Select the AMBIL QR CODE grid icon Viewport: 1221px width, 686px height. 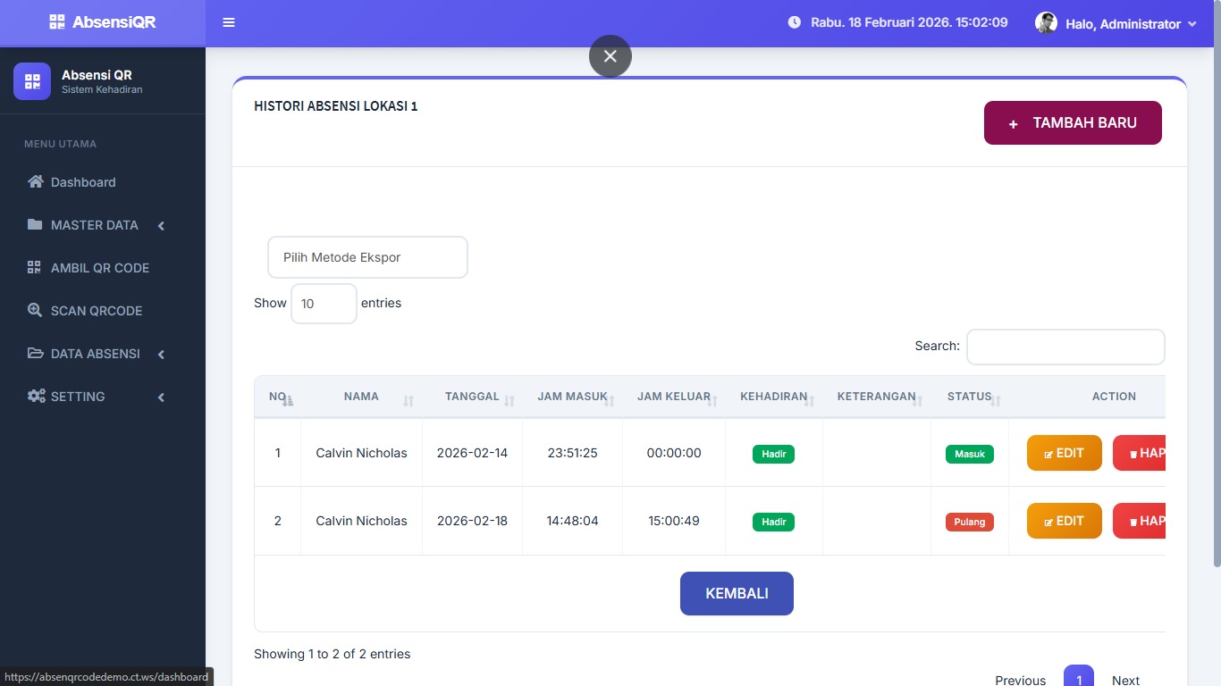(x=34, y=267)
